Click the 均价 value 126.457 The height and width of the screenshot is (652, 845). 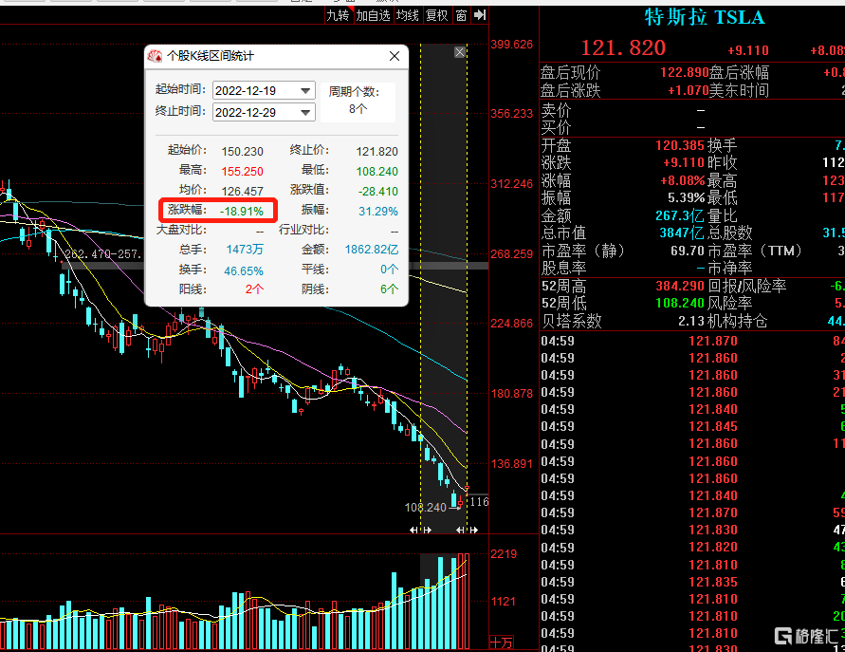click(242, 192)
